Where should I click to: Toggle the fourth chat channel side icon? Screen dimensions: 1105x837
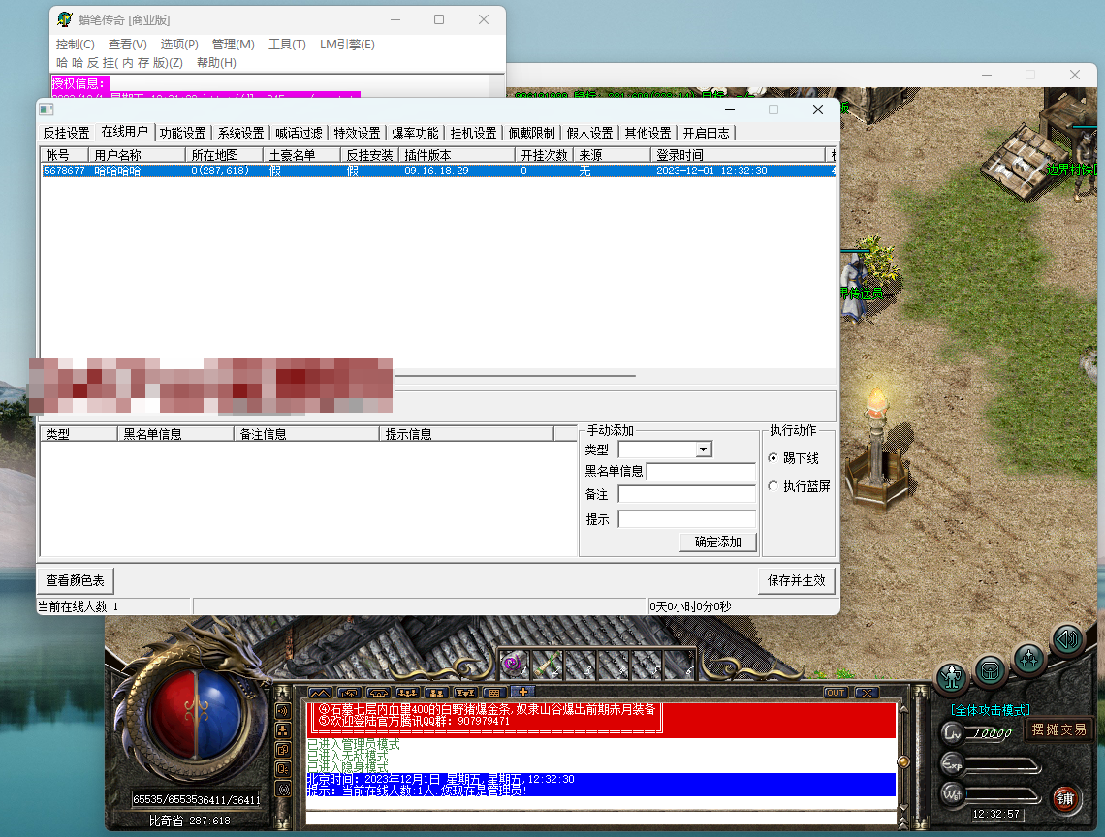(283, 769)
